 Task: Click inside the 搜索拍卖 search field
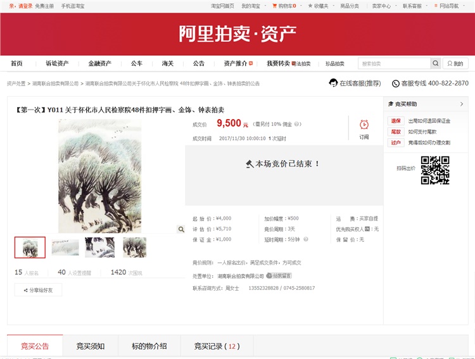tap(395, 63)
